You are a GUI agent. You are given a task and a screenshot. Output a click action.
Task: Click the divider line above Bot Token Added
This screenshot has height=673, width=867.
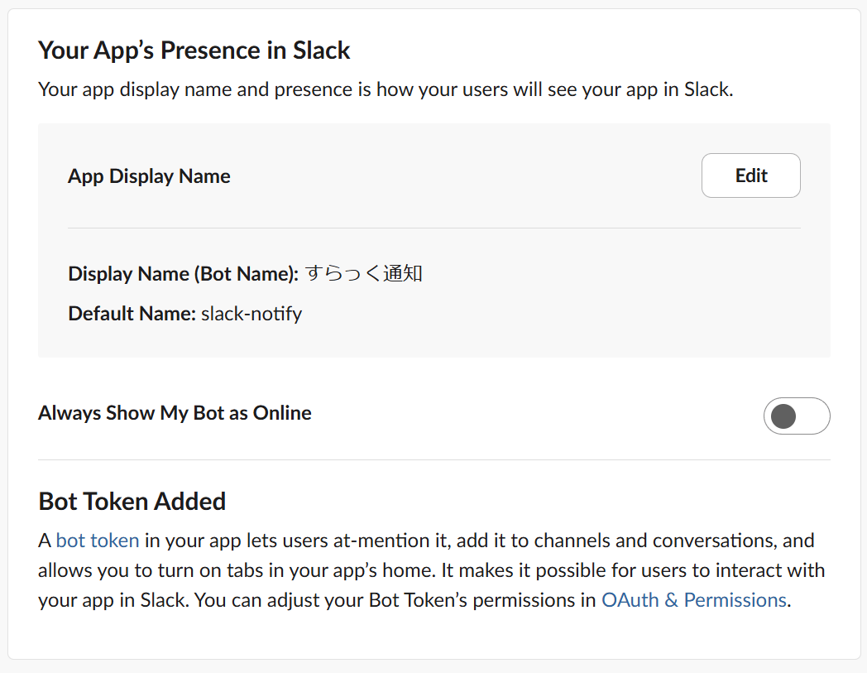(434, 459)
